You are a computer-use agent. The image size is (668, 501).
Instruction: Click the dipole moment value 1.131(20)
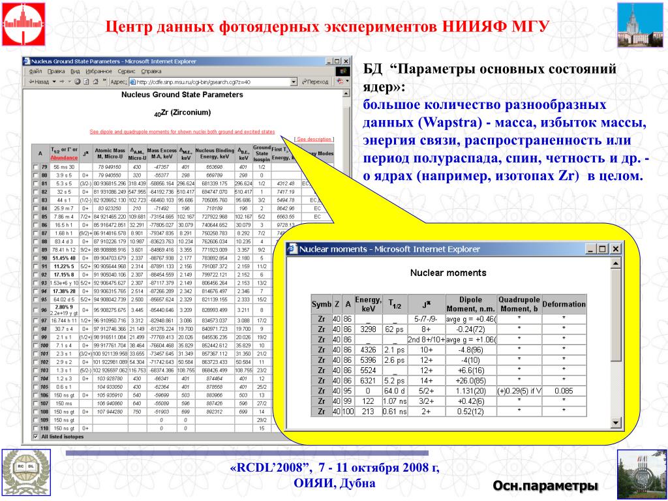[x=471, y=391]
